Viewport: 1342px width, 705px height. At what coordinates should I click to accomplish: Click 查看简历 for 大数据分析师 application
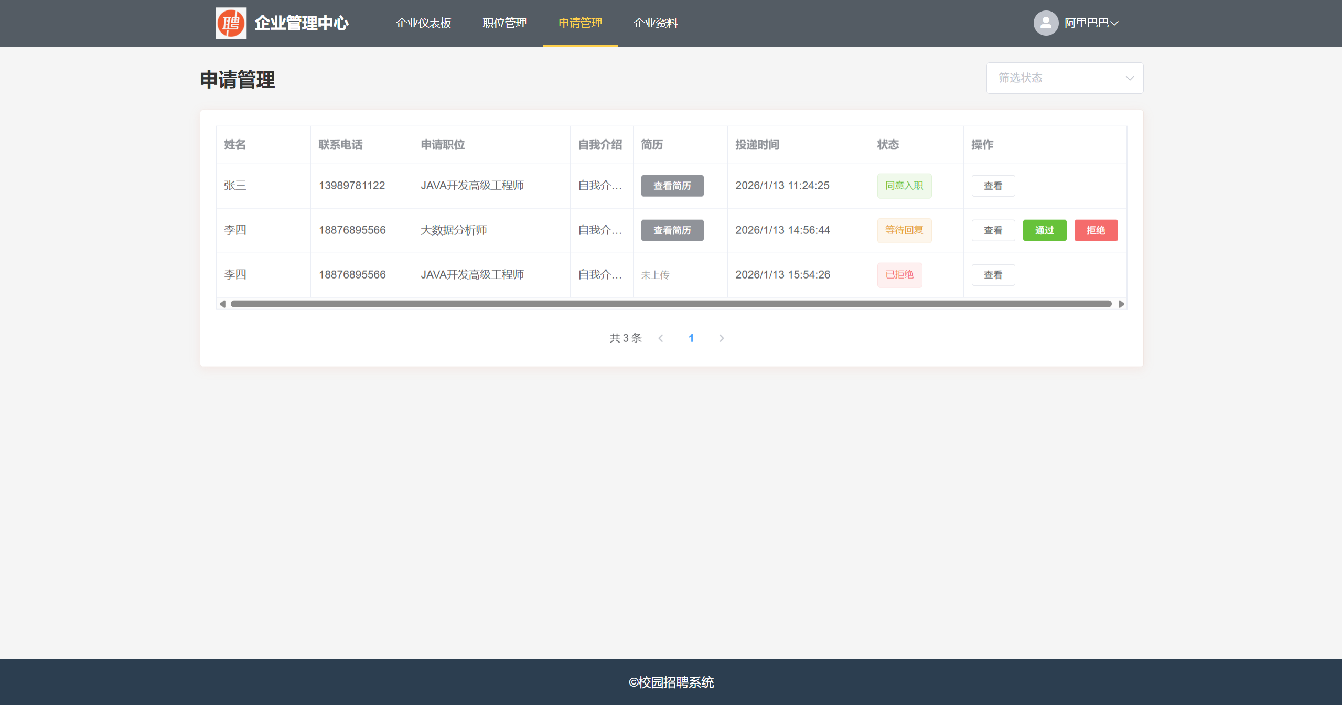672,230
